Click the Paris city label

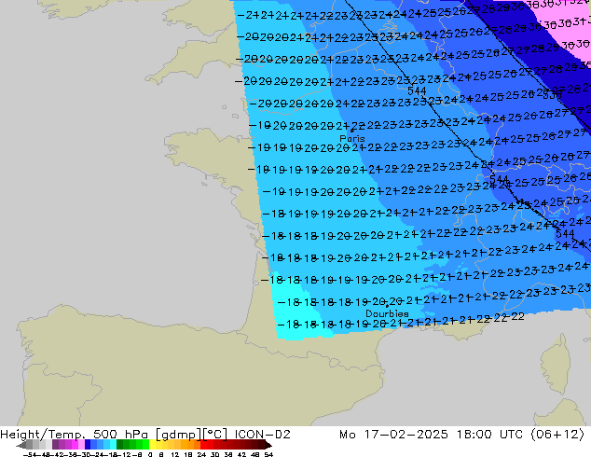point(352,138)
